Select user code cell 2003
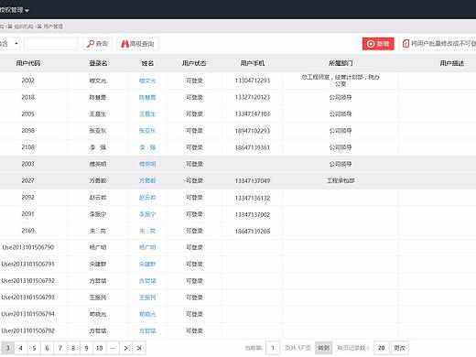 [27, 164]
